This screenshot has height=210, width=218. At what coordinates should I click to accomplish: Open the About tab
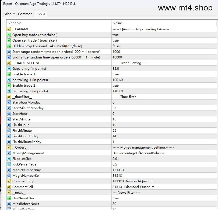[10, 14]
